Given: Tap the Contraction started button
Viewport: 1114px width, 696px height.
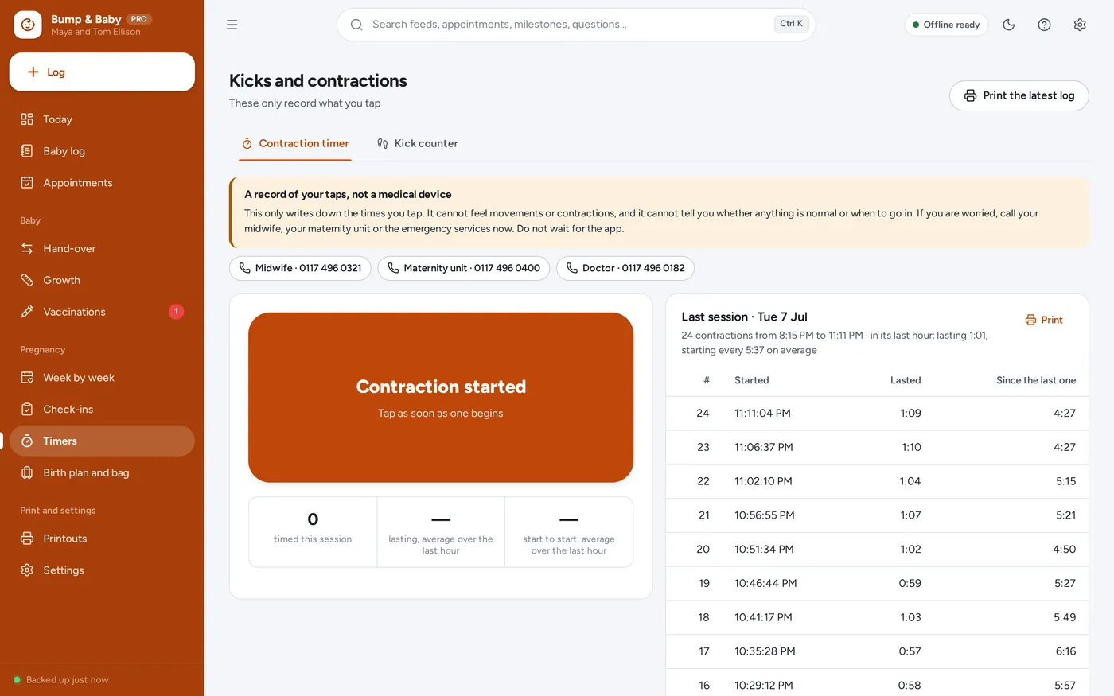Looking at the screenshot, I should pos(441,398).
